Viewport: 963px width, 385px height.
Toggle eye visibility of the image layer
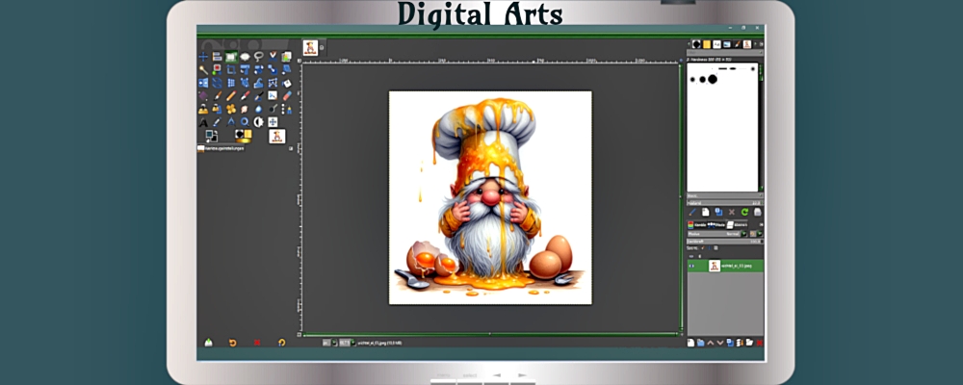point(691,266)
